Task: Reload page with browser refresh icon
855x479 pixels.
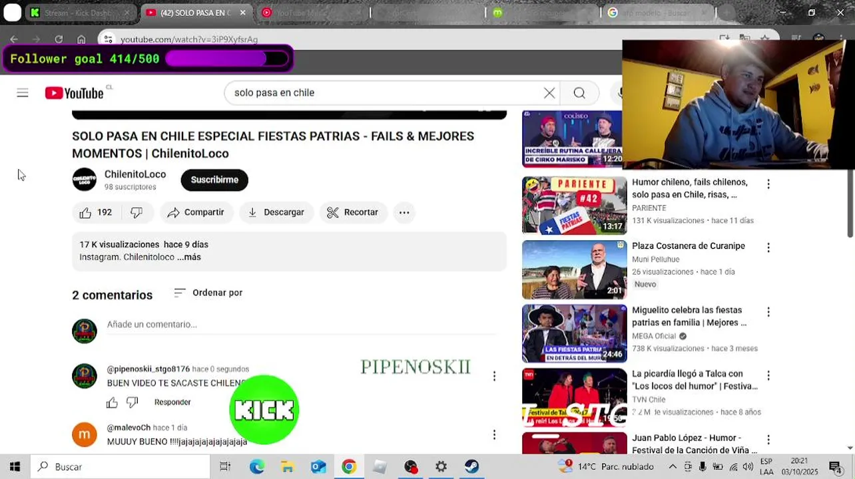Action: coord(59,39)
